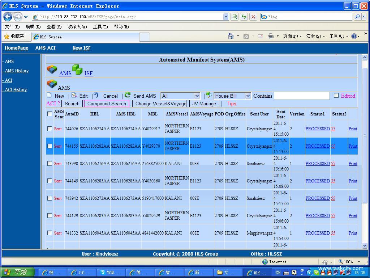Open the AMS-History sidebar link

click(x=17, y=71)
